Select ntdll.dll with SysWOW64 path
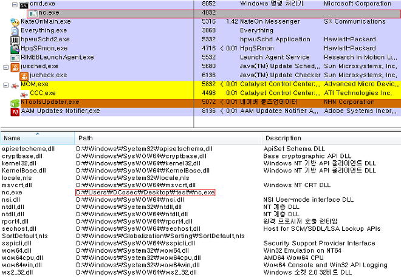Screen dimensions: 401x280 13,214
